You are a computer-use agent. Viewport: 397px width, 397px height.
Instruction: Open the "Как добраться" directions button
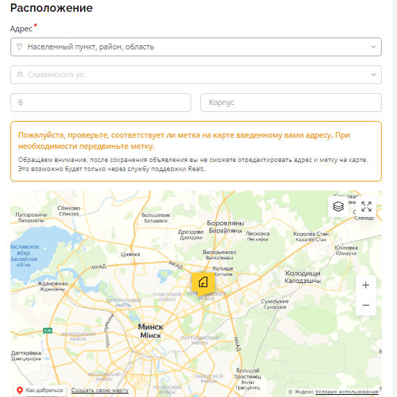click(x=40, y=391)
